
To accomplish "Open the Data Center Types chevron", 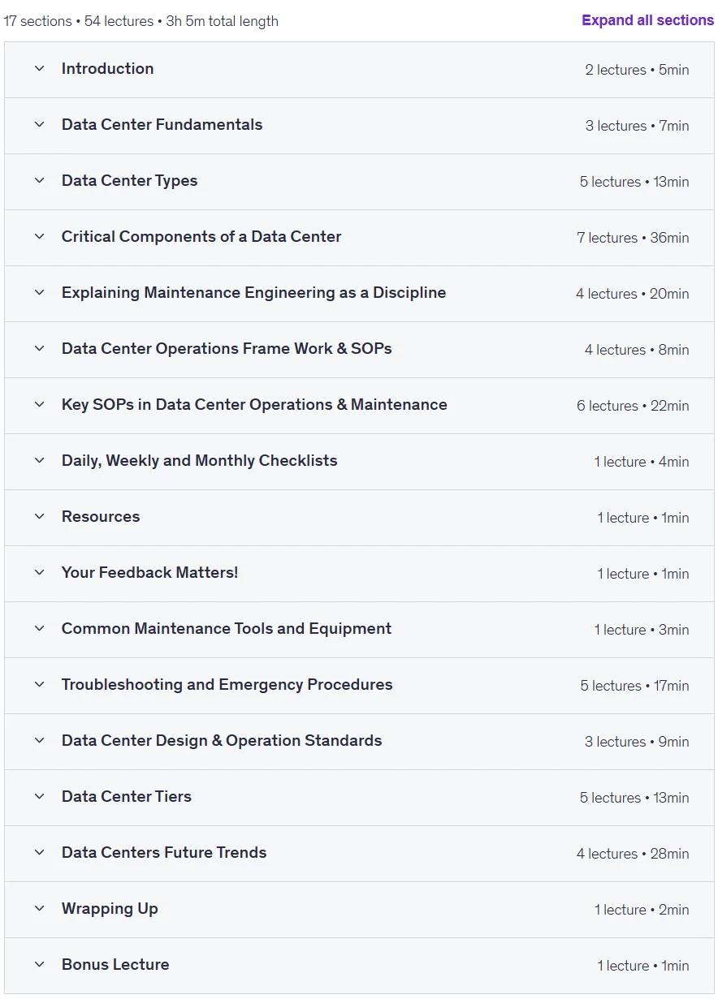I will click(39, 181).
